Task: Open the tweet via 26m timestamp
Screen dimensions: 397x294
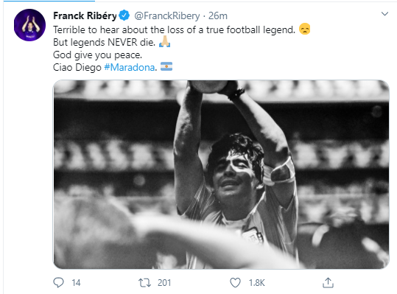Action: (218, 15)
